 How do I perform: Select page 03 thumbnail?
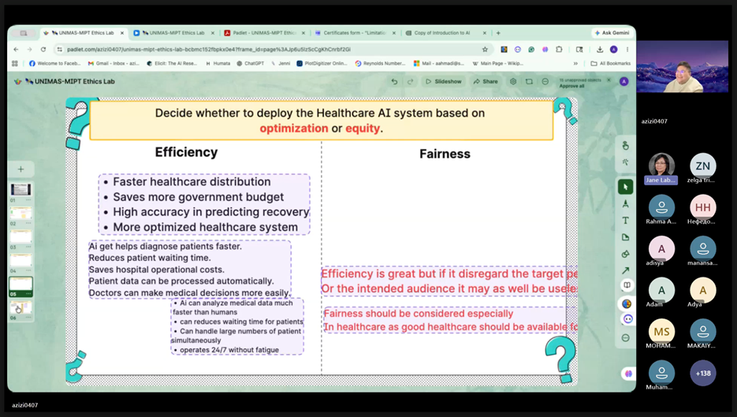[x=21, y=236]
